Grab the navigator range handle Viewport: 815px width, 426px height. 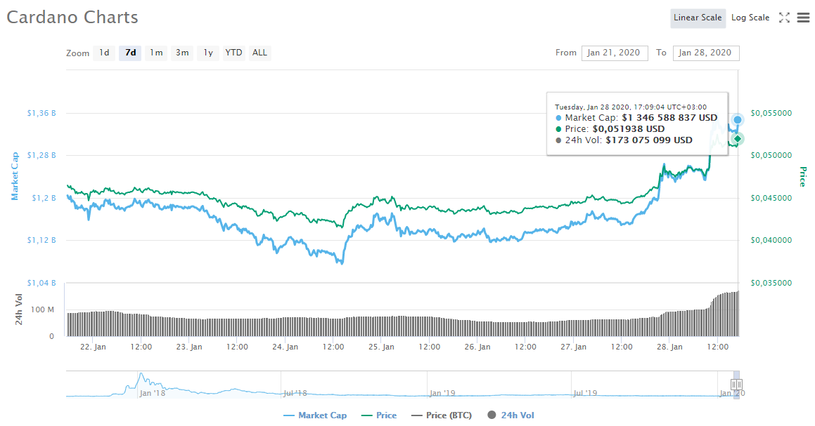(x=736, y=385)
